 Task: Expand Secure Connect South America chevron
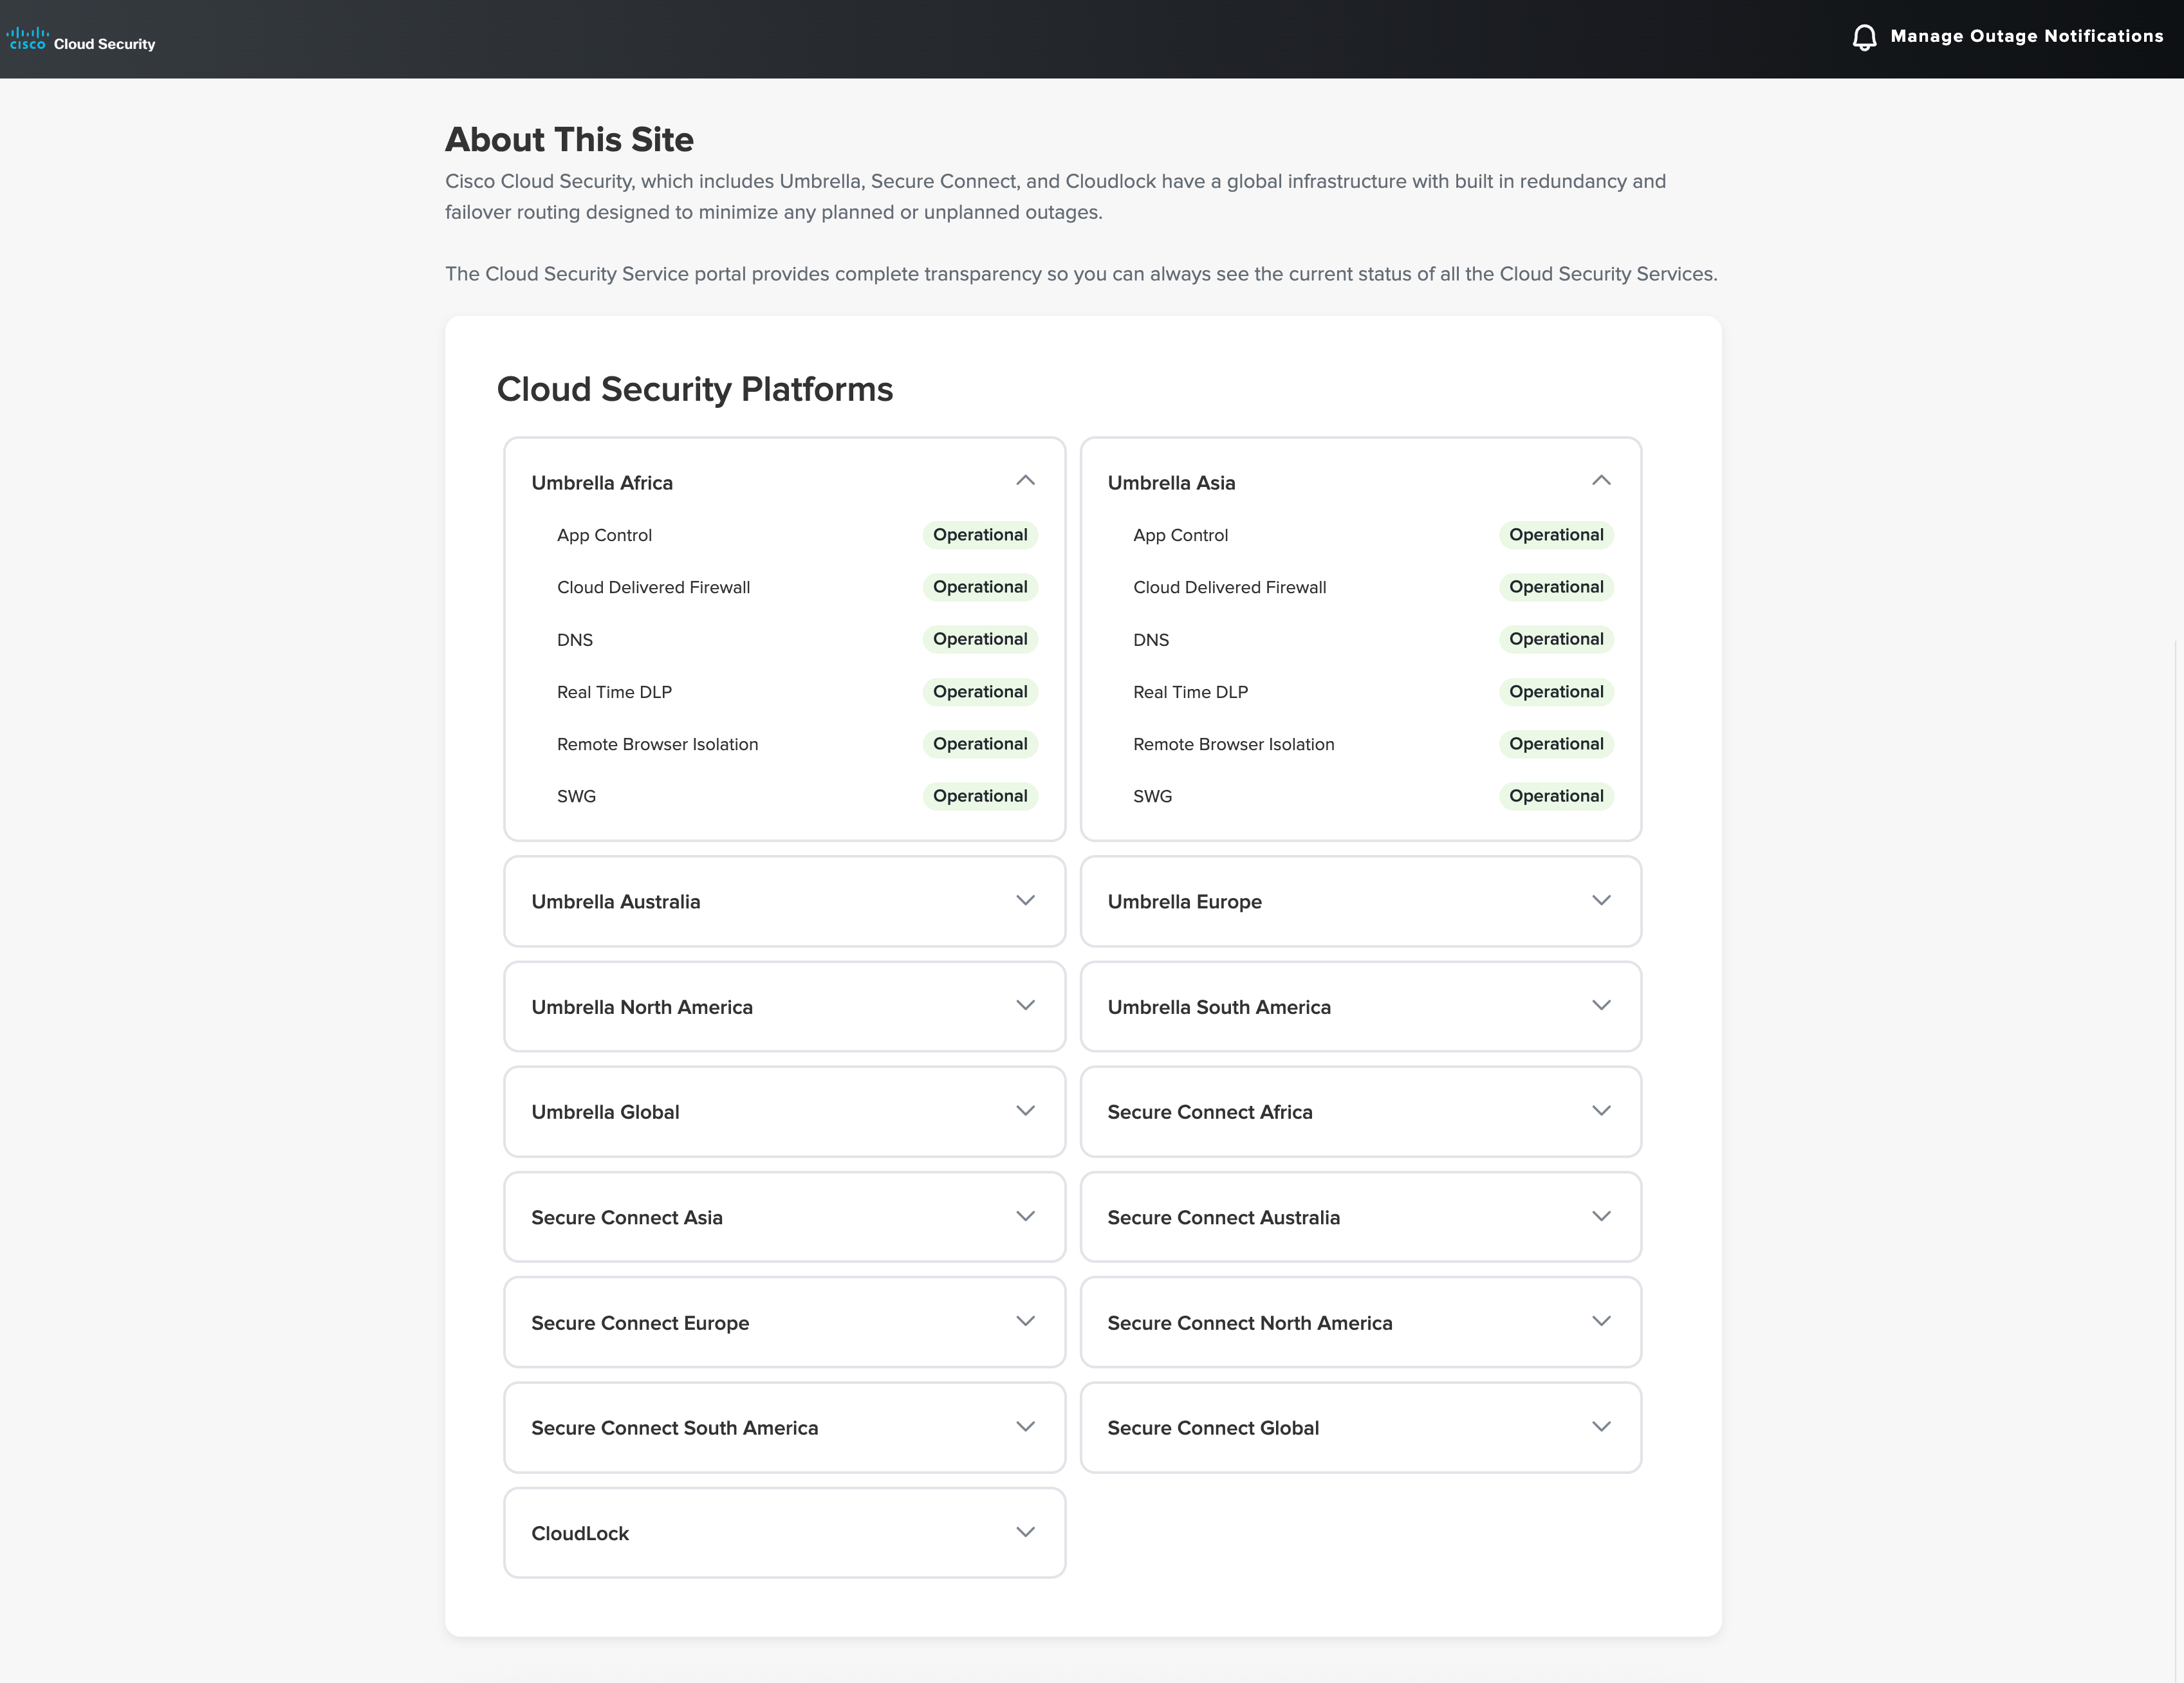tap(1025, 1426)
